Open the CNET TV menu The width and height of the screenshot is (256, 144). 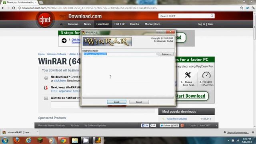point(120,24)
